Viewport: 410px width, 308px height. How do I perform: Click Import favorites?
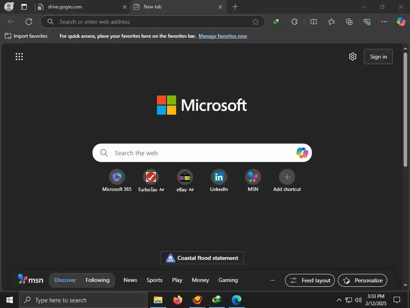click(x=26, y=36)
